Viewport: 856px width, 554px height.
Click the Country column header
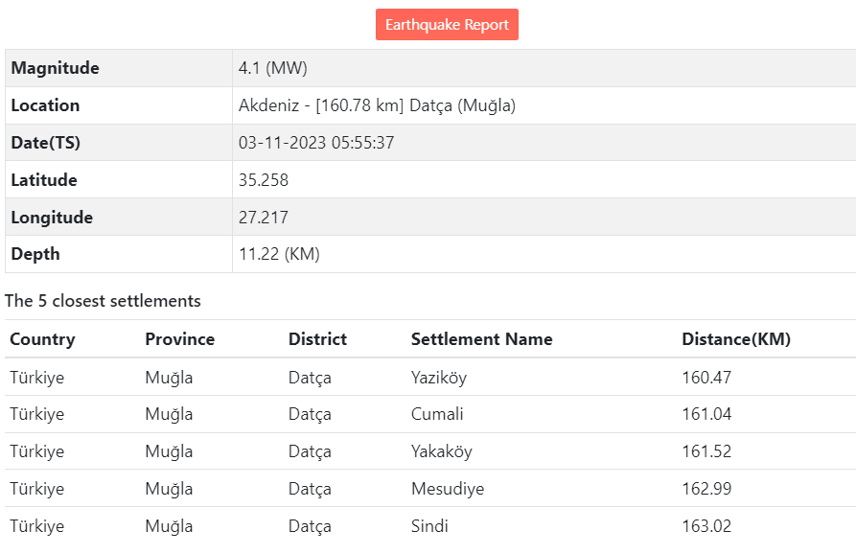(x=42, y=339)
